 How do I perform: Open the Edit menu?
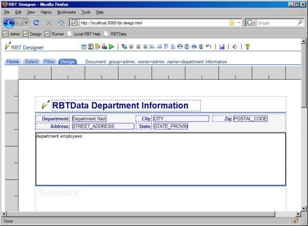pos(18,12)
